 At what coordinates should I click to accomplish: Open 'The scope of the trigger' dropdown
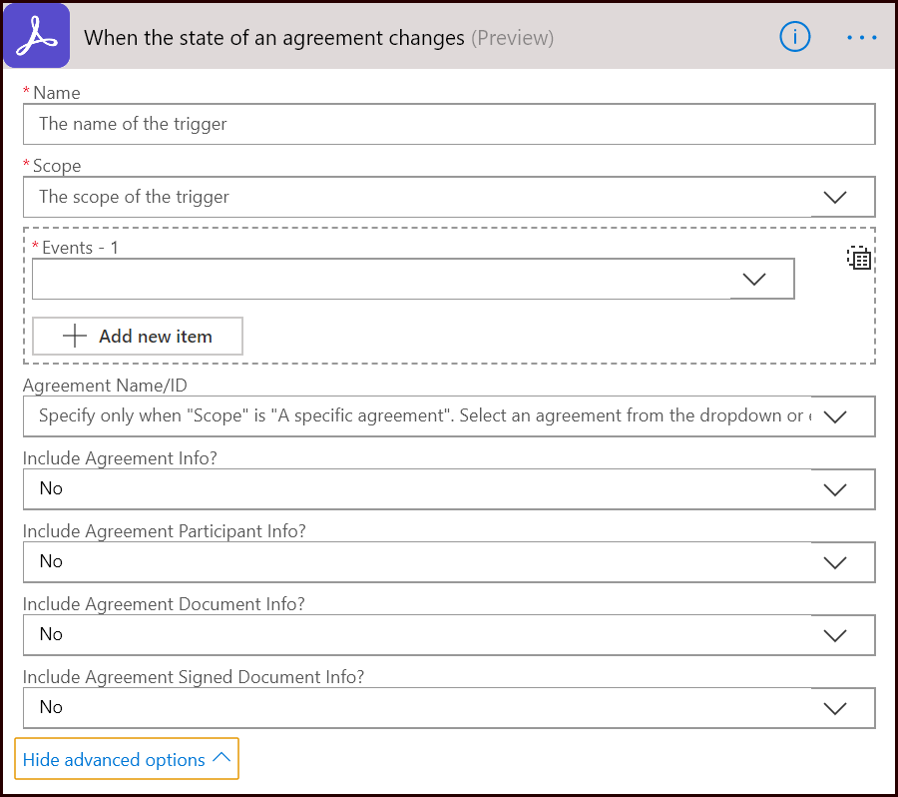pyautogui.click(x=419, y=198)
